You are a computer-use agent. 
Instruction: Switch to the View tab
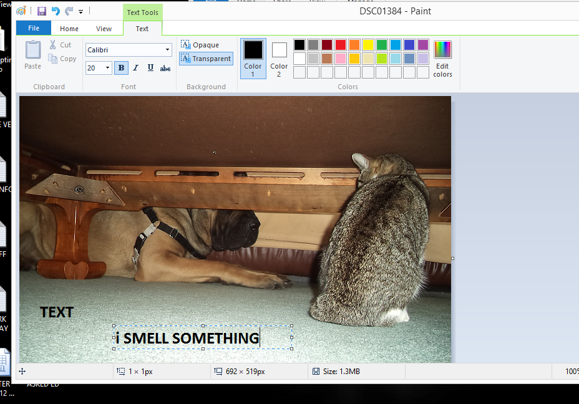click(x=104, y=29)
